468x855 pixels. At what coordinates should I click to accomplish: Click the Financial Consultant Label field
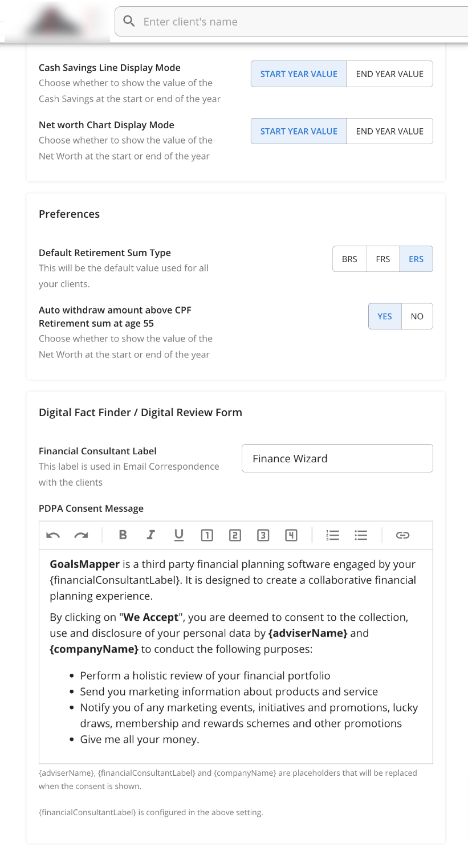click(x=337, y=458)
